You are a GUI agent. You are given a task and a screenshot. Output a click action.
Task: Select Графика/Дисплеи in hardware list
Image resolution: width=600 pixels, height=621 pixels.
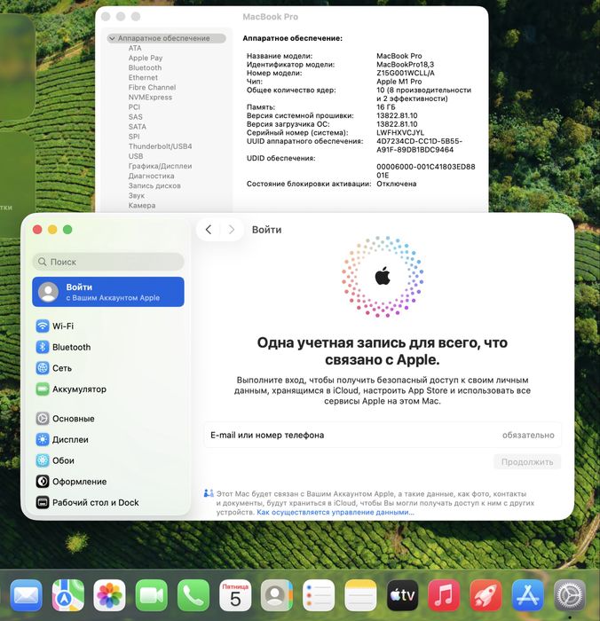point(160,166)
